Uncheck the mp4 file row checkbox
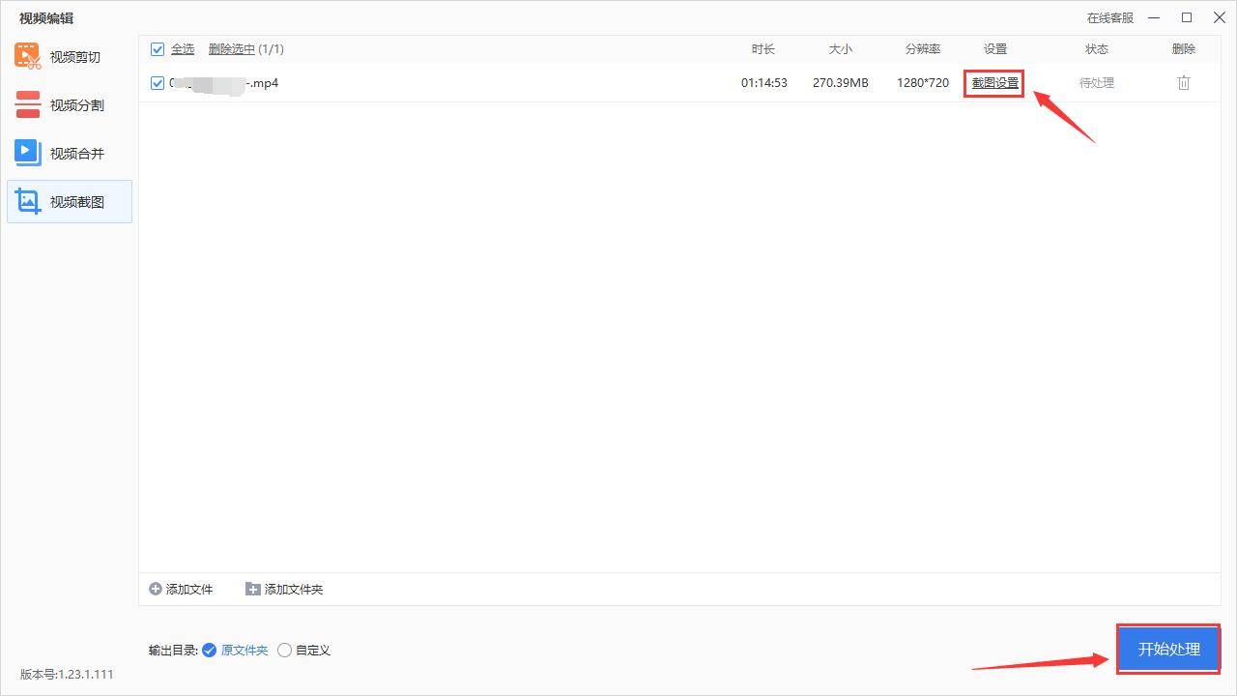Screen dimensions: 1237x696 pyautogui.click(x=158, y=83)
